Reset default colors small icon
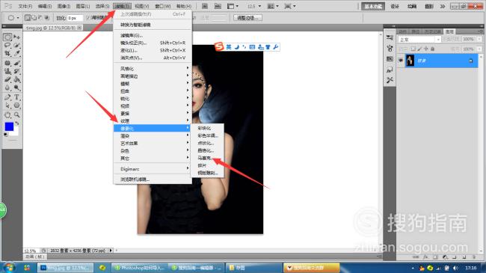This screenshot has width=486, height=273. click(x=5, y=135)
